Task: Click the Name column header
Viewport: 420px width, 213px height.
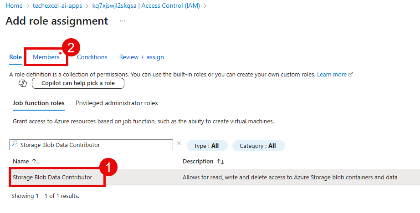Action: (21, 162)
